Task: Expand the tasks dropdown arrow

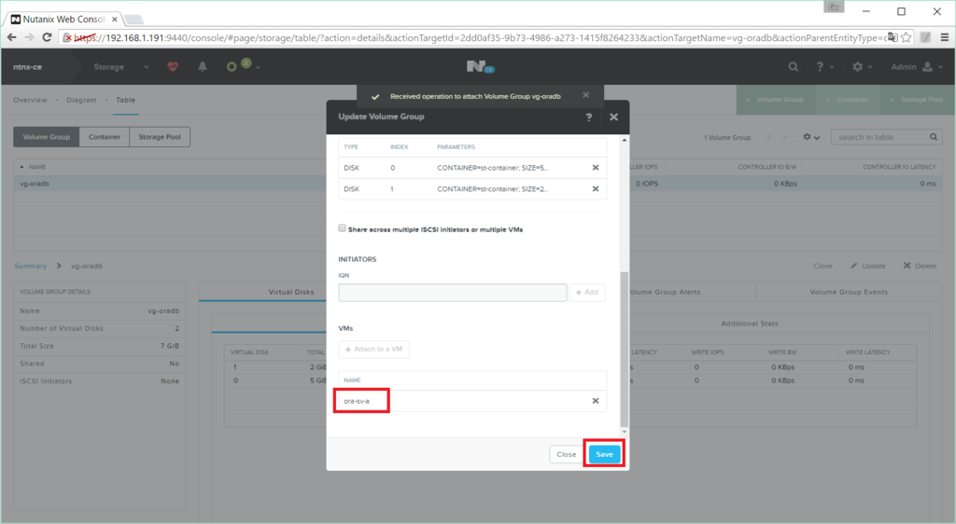Action: (x=258, y=67)
